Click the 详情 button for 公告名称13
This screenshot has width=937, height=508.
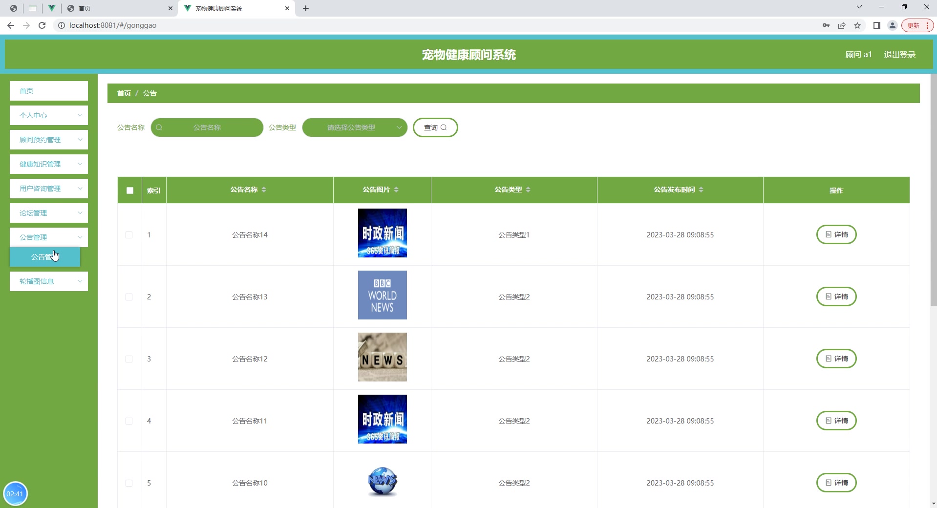click(x=836, y=296)
